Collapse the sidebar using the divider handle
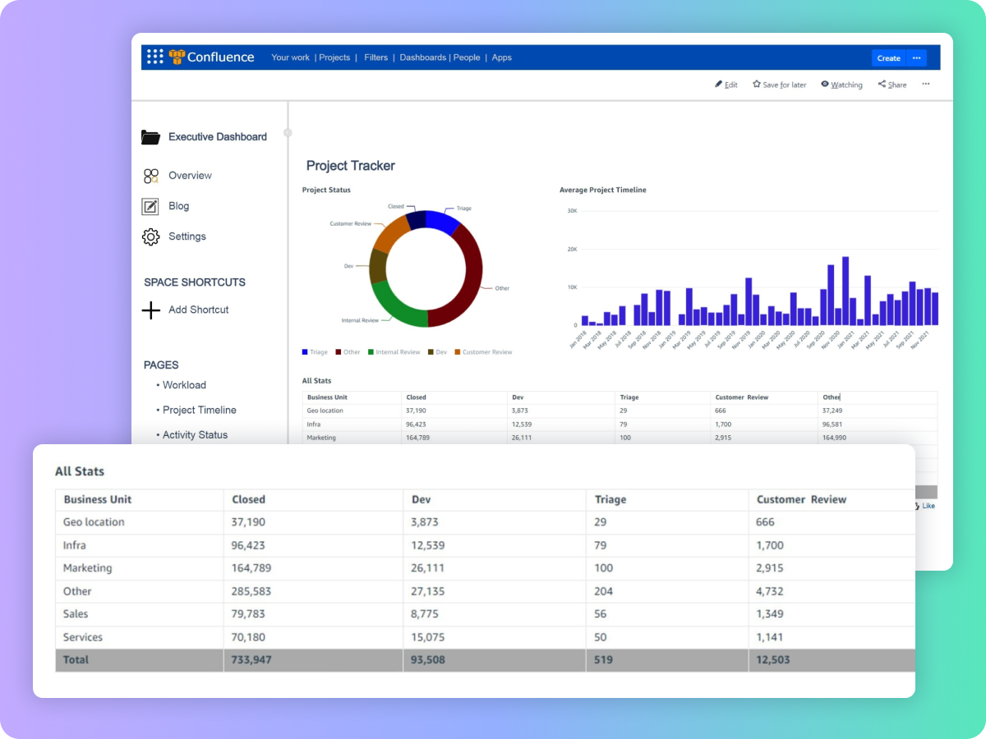This screenshot has width=986, height=739. click(x=288, y=132)
